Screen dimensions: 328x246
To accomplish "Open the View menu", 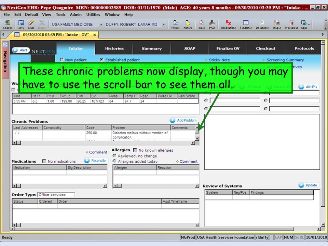I will coord(46,14).
